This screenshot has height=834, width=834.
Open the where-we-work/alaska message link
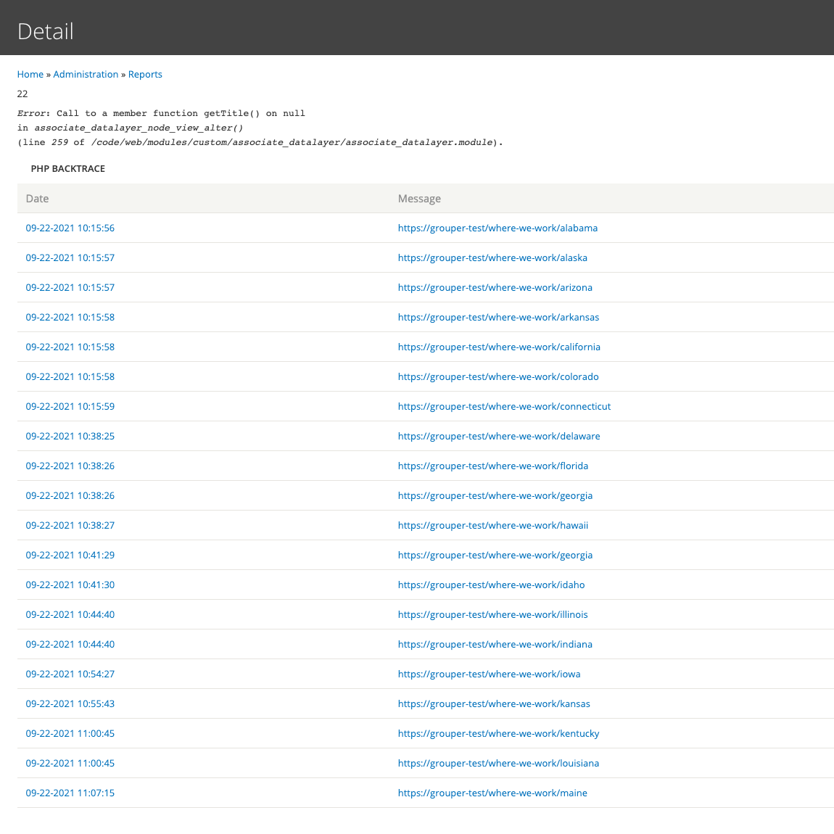click(x=492, y=258)
